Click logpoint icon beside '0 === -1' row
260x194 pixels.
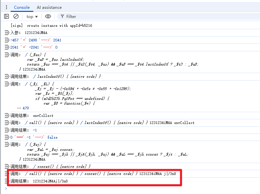click(x=6, y=137)
